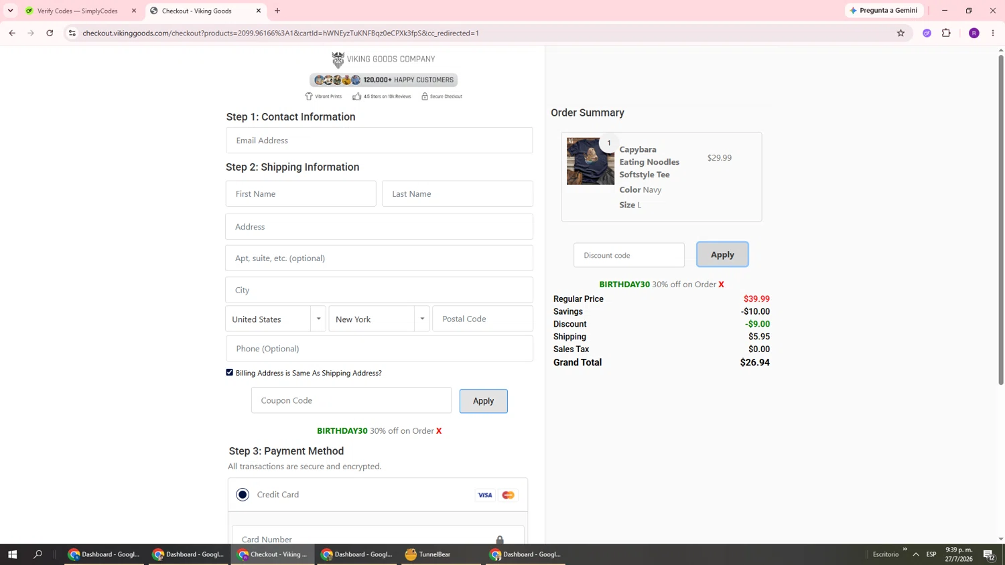Click the 120,000+ Happy Customers badge

pos(383,80)
